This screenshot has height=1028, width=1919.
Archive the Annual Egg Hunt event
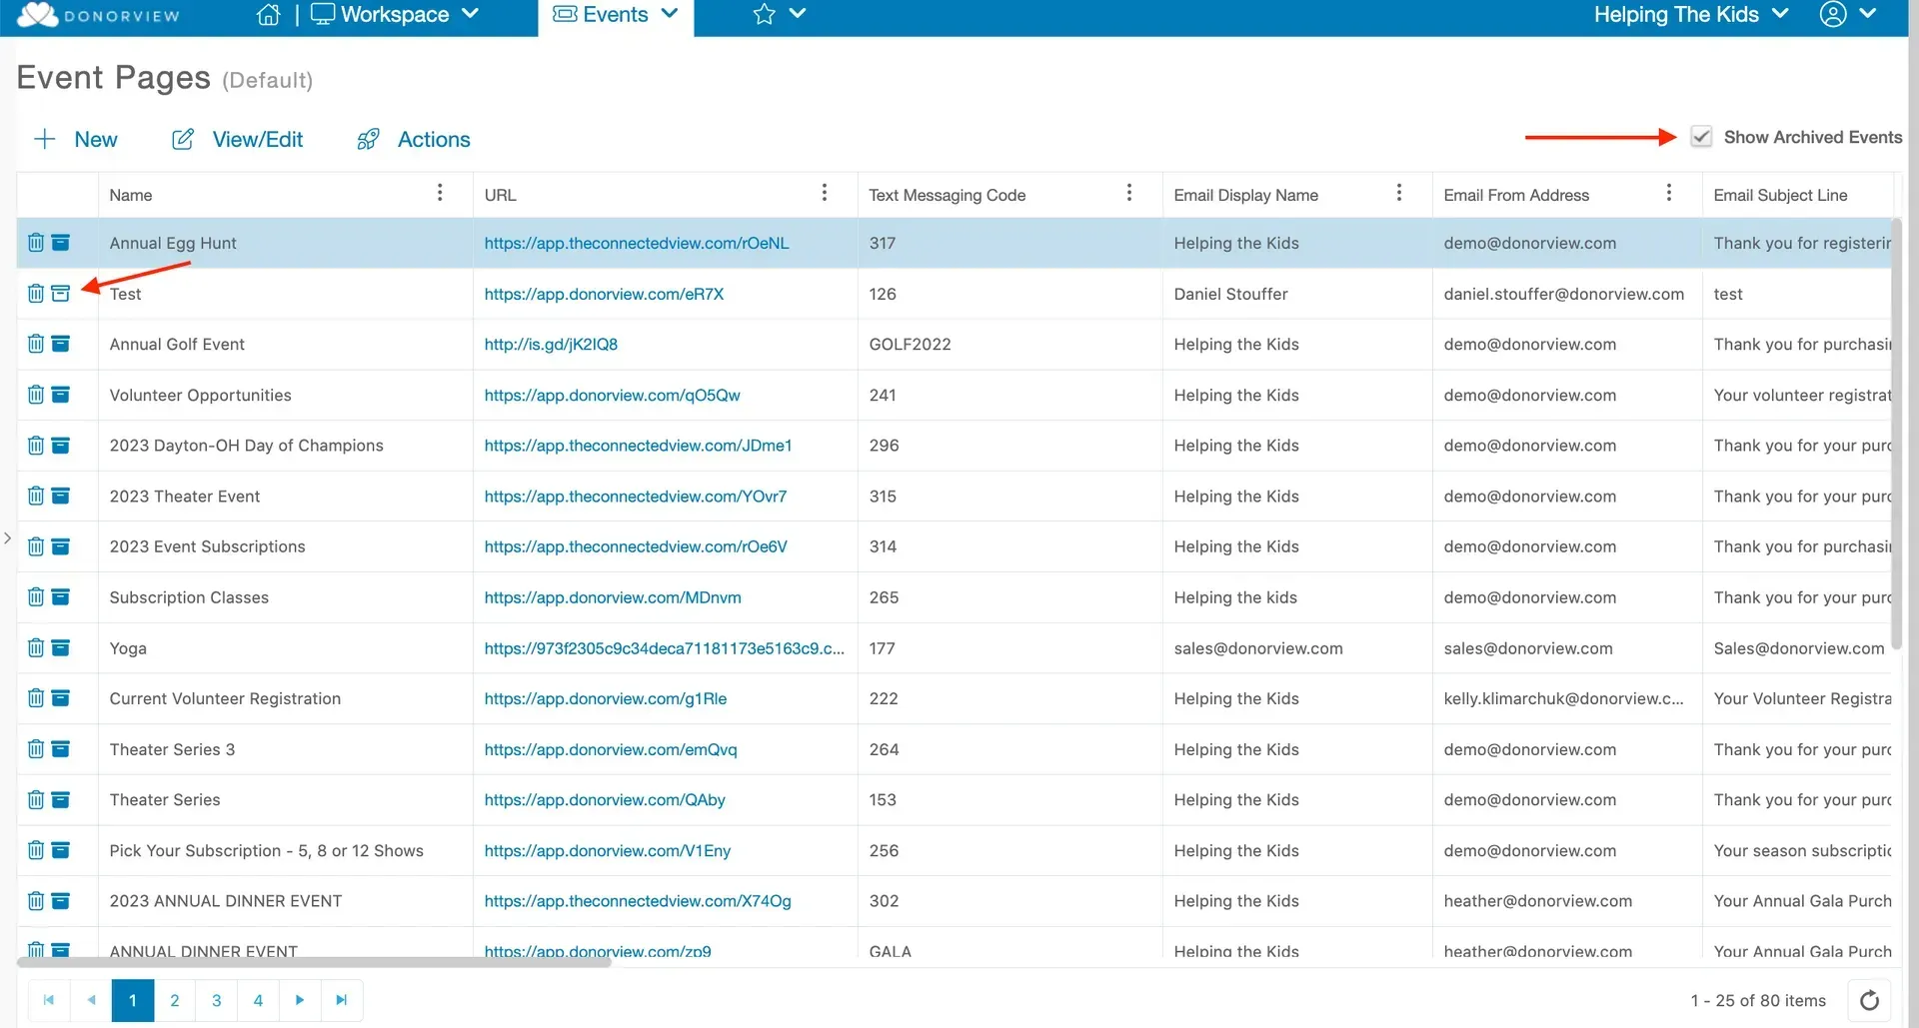click(x=61, y=243)
